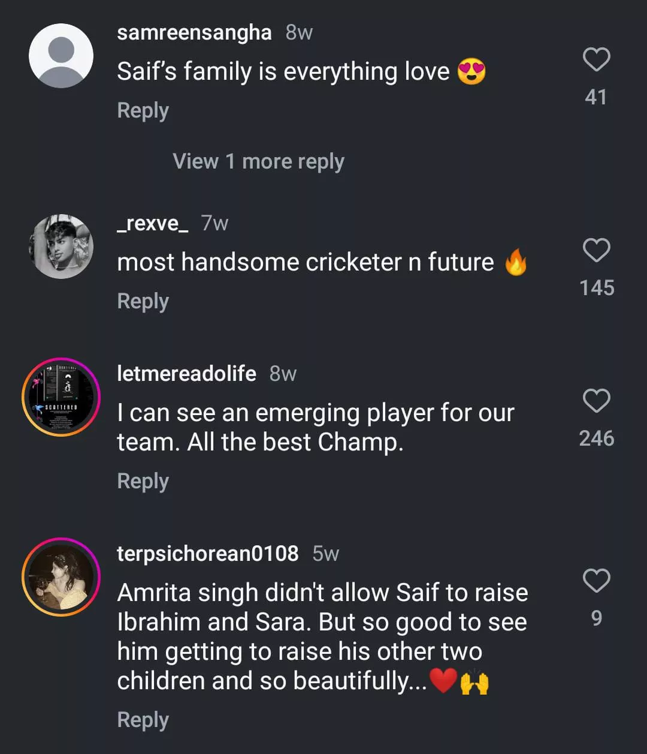Open _rexve_ username link
Image resolution: width=647 pixels, height=754 pixels.
(153, 223)
